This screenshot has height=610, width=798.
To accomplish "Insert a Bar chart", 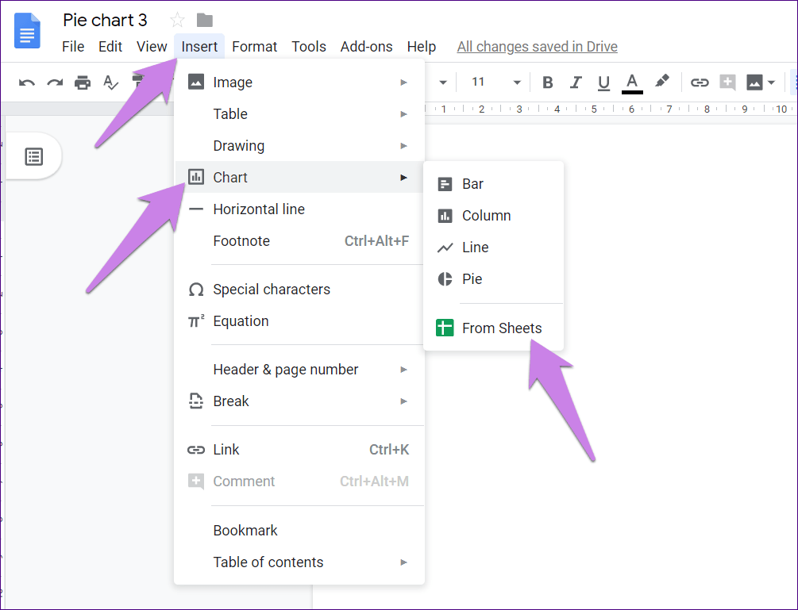I will pos(494,184).
